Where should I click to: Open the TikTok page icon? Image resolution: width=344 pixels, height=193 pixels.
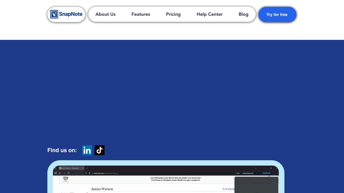click(99, 150)
